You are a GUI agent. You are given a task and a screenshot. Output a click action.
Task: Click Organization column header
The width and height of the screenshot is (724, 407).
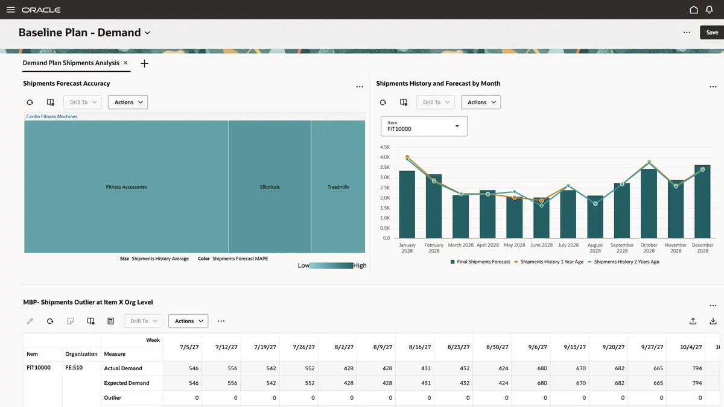click(81, 354)
